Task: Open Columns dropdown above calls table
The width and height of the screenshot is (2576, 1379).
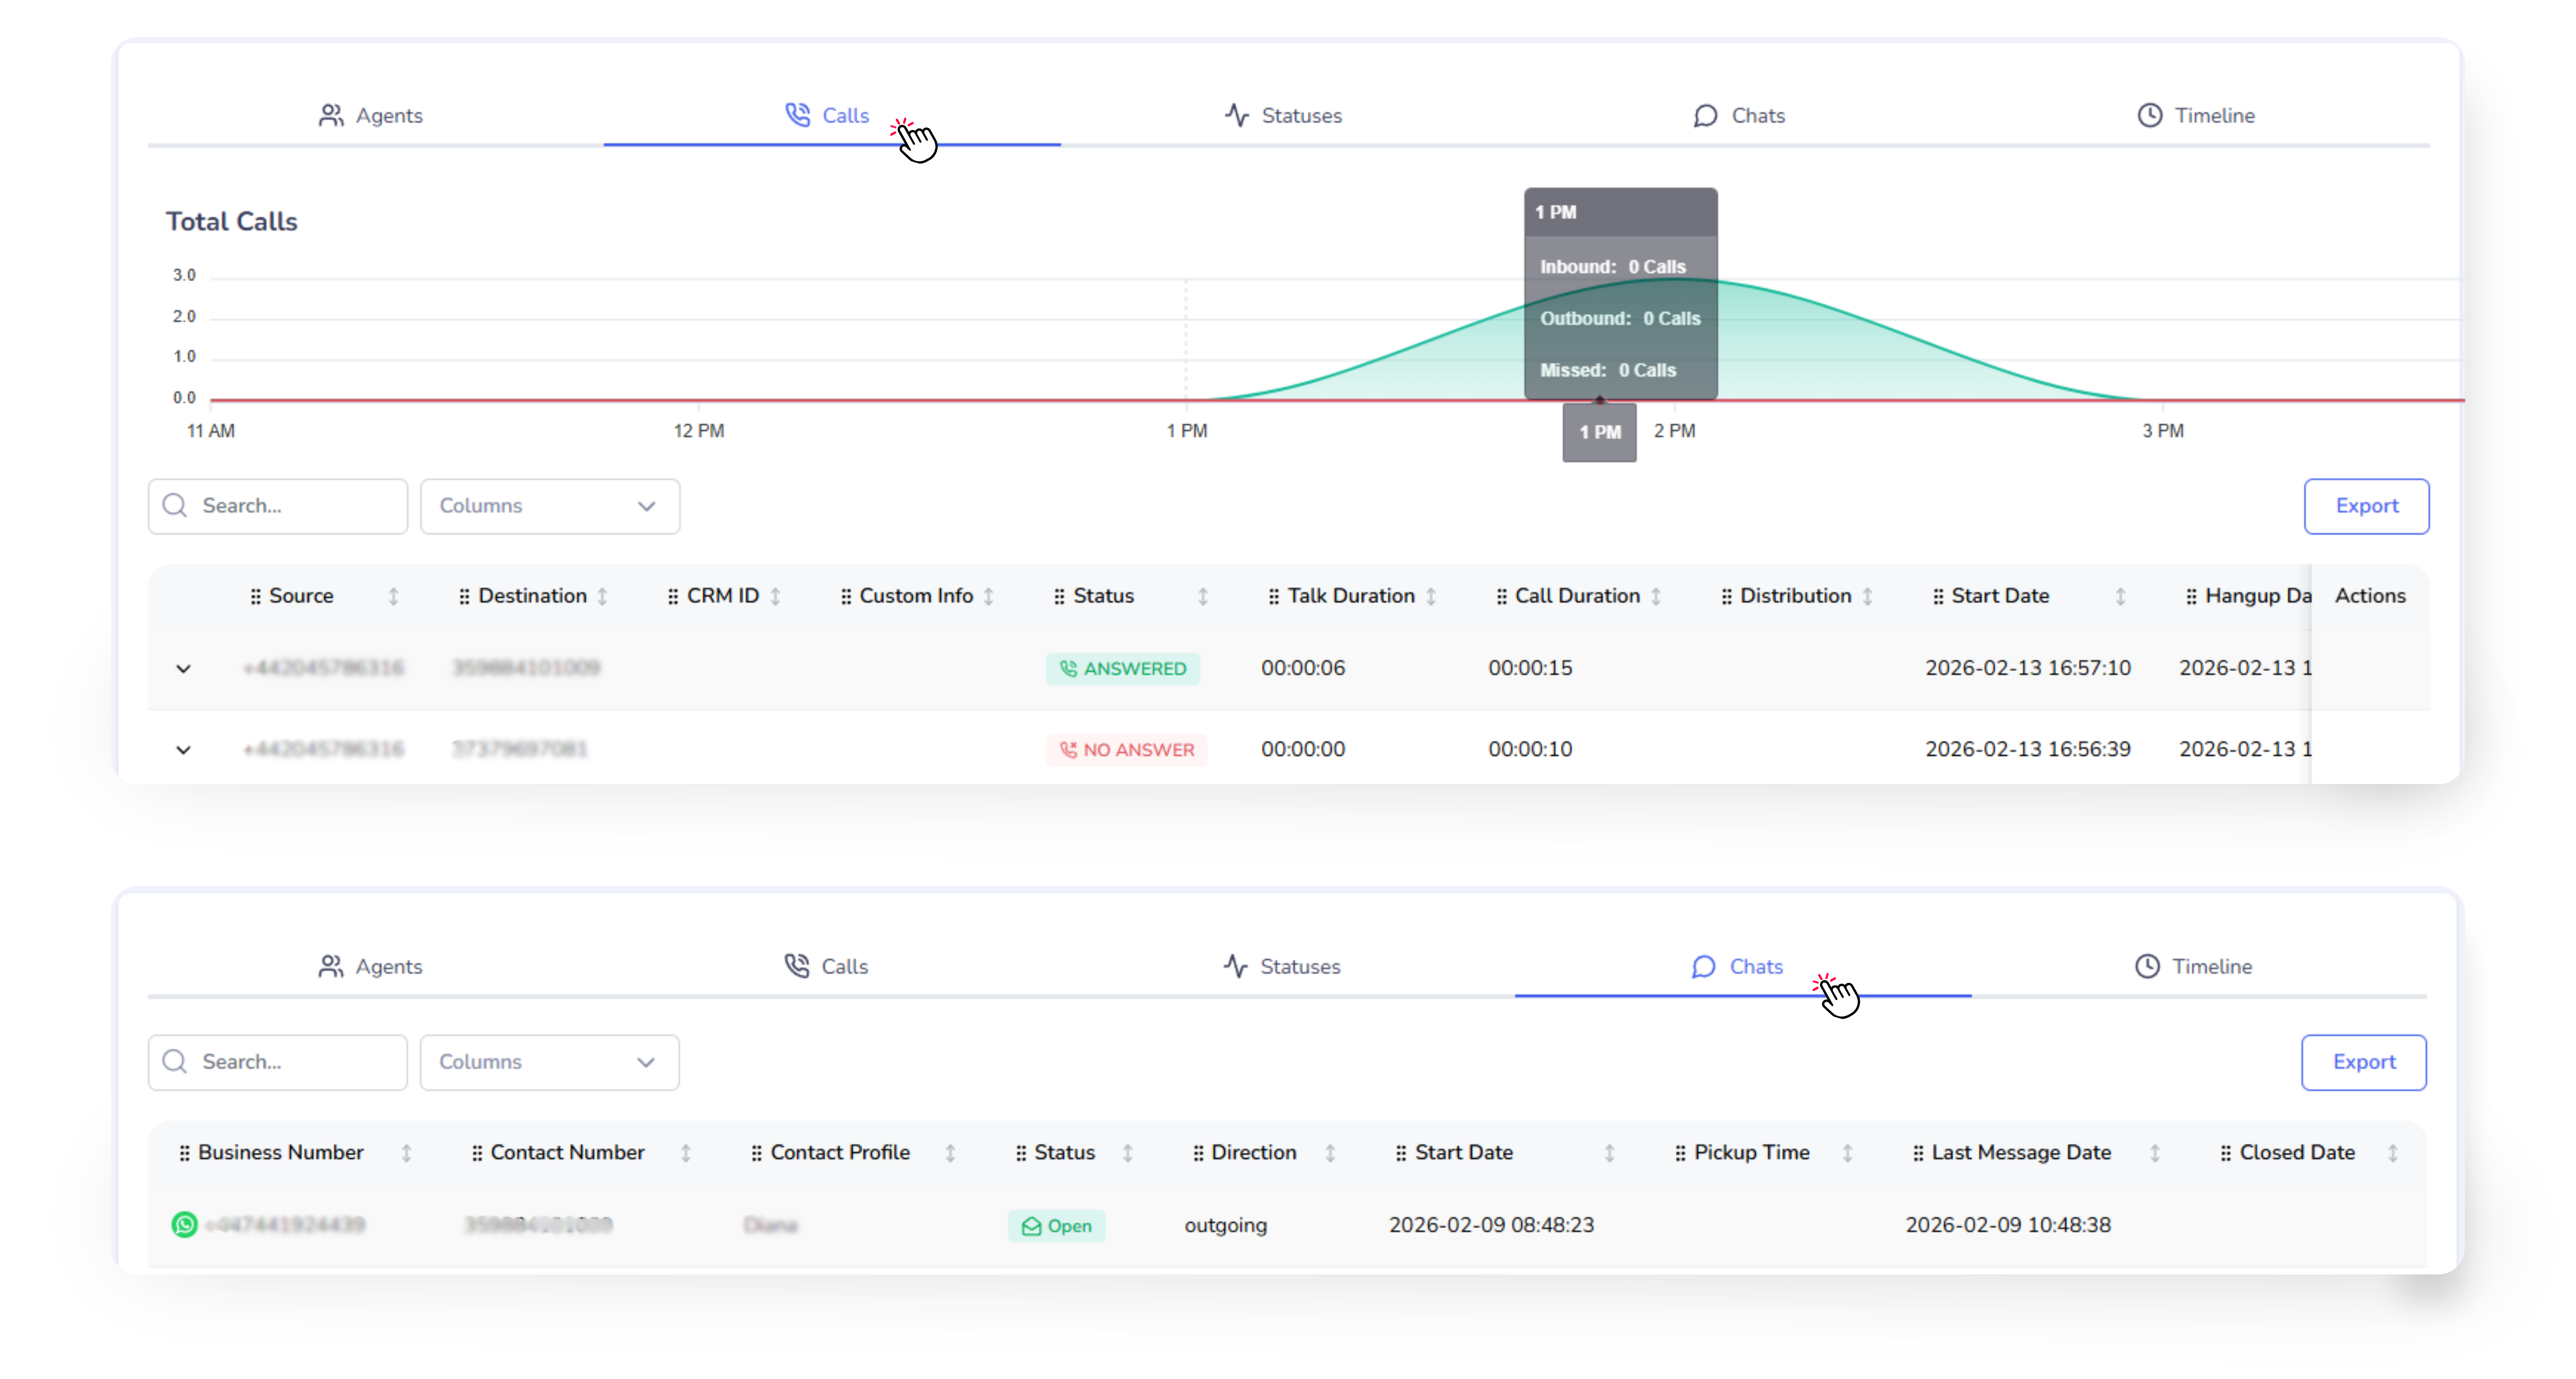Action: click(x=549, y=506)
